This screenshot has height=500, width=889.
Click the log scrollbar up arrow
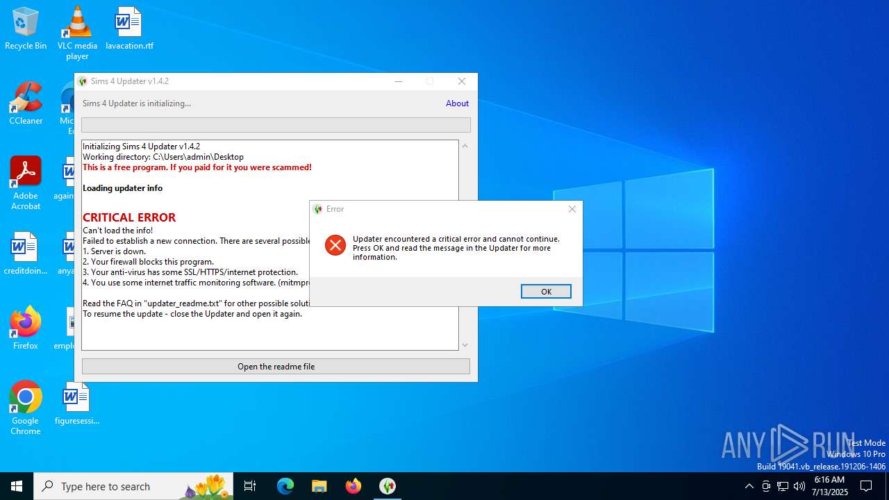pyautogui.click(x=465, y=146)
